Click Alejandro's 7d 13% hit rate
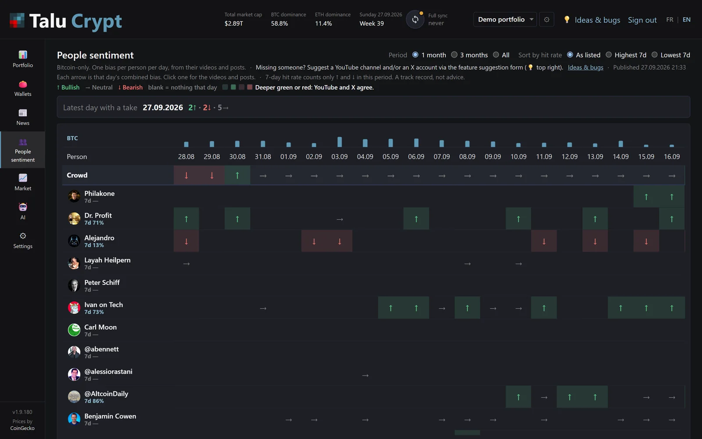Viewport: 702px width, 439px height. [x=94, y=245]
